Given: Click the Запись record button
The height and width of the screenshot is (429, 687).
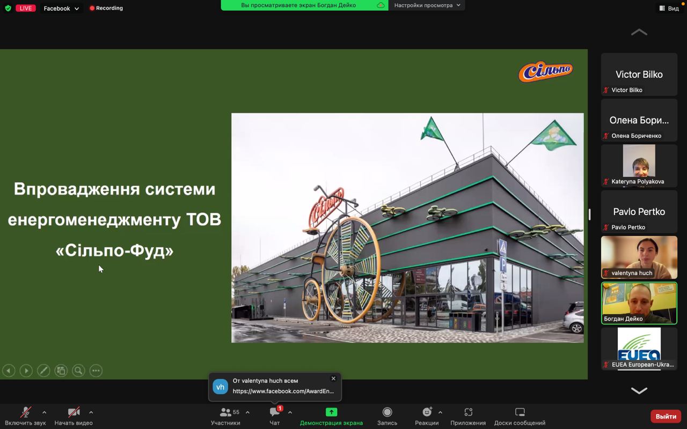Looking at the screenshot, I should click(387, 416).
